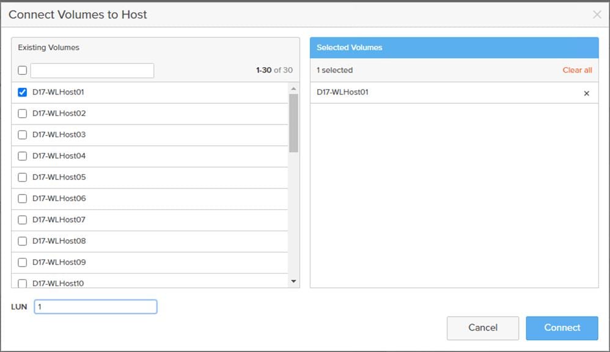The image size is (610, 352).
Task: Enable the D17-WLHost05 checkbox
Action: [23, 178]
